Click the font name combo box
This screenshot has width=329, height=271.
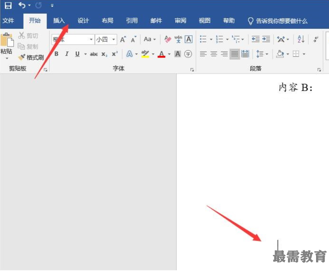coord(73,39)
